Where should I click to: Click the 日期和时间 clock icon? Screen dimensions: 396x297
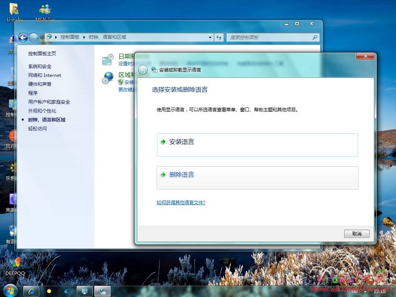pyautogui.click(x=107, y=60)
